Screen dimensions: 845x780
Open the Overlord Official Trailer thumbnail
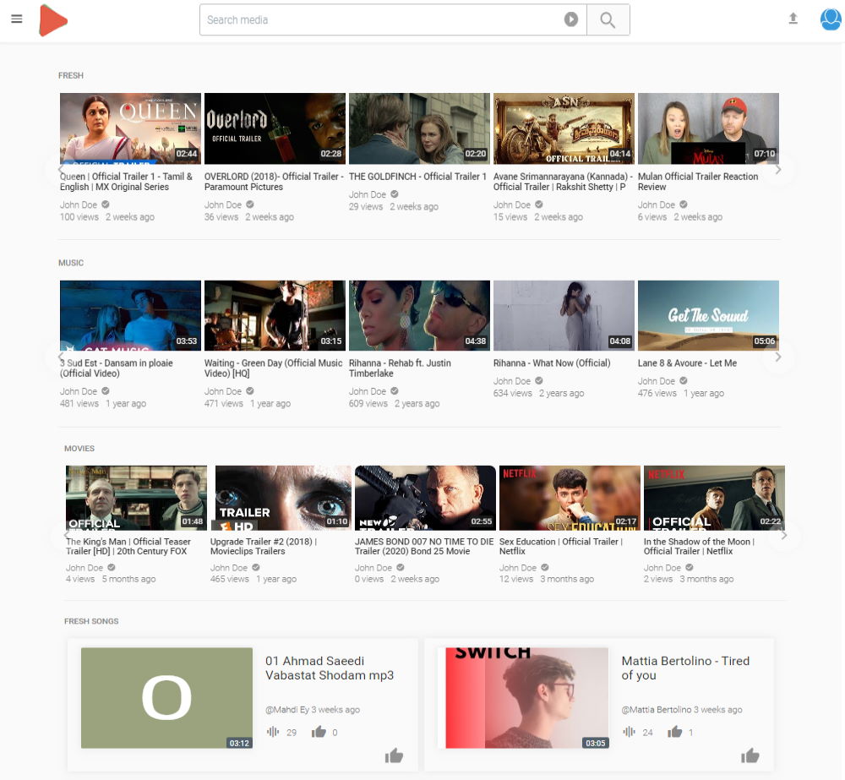pos(275,128)
